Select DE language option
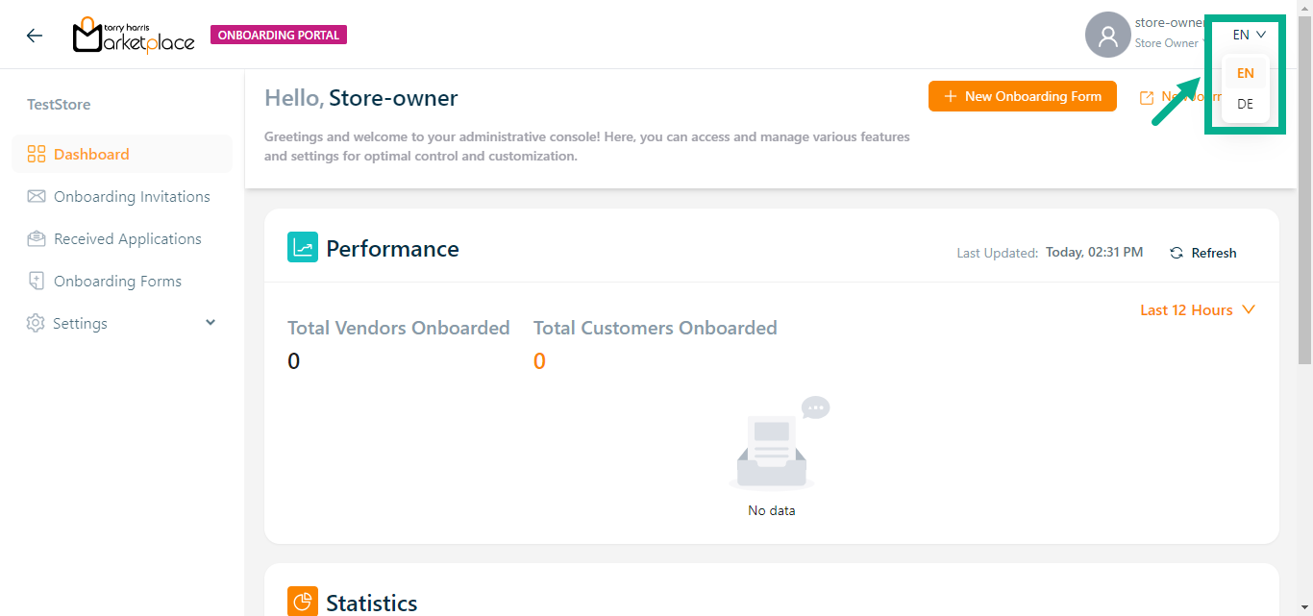 pyautogui.click(x=1245, y=104)
